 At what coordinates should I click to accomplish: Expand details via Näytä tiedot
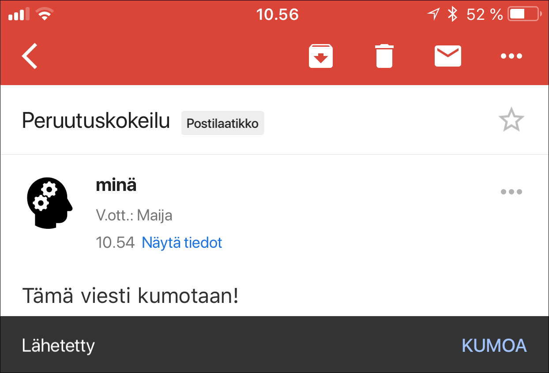181,242
